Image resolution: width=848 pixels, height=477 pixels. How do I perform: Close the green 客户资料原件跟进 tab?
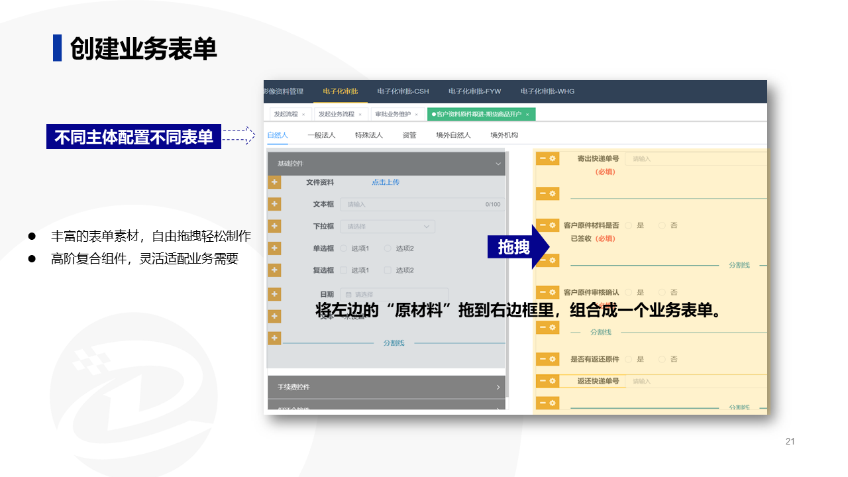[527, 115]
